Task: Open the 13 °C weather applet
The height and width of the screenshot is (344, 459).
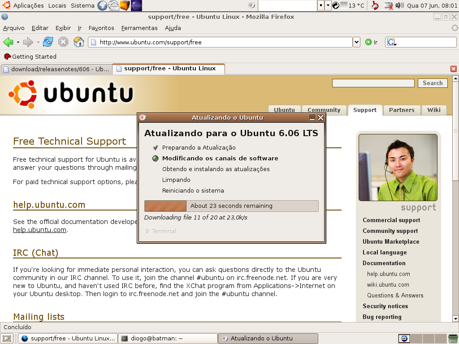Action: 352,5
